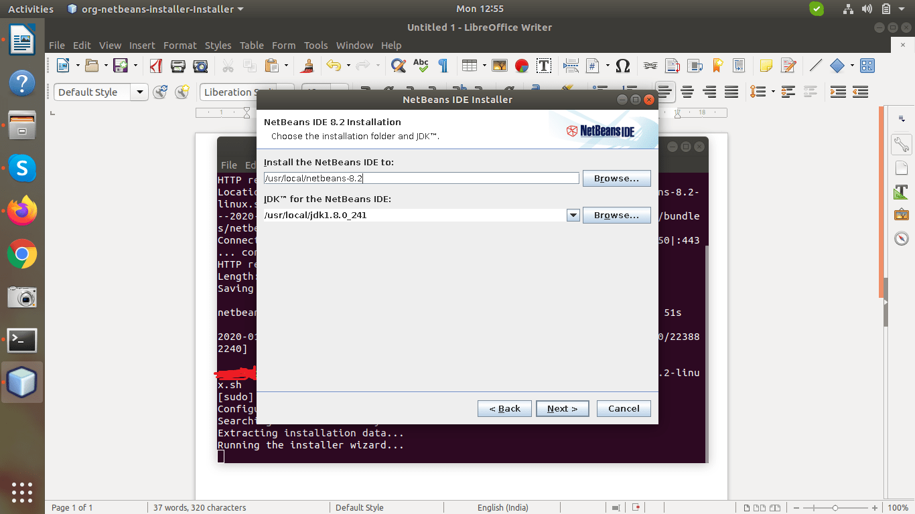Toggle formatting marks pilcrow icon

pyautogui.click(x=443, y=66)
